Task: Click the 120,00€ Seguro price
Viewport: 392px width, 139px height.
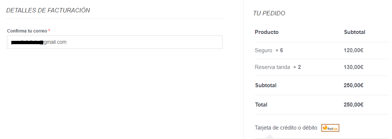Action: coord(354,51)
